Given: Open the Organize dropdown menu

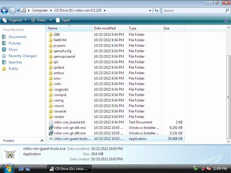Looking at the screenshot, I should [15, 20].
